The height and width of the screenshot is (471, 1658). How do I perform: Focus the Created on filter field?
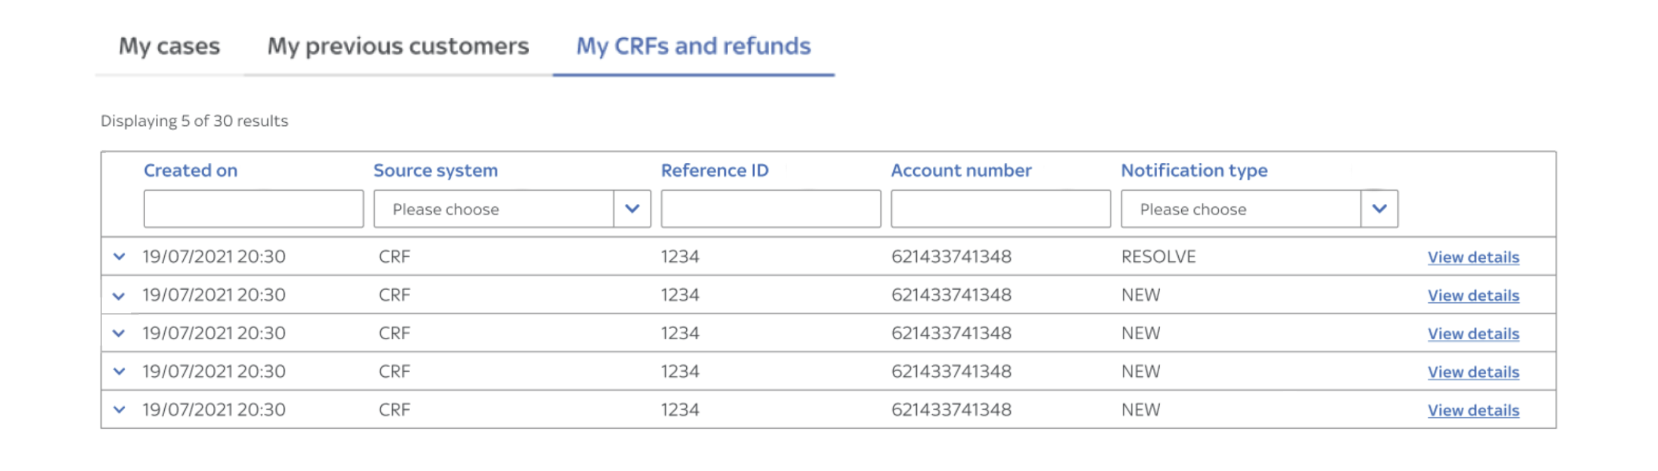[254, 209]
